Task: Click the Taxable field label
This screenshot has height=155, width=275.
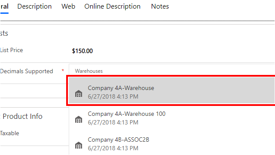Action: (9, 133)
